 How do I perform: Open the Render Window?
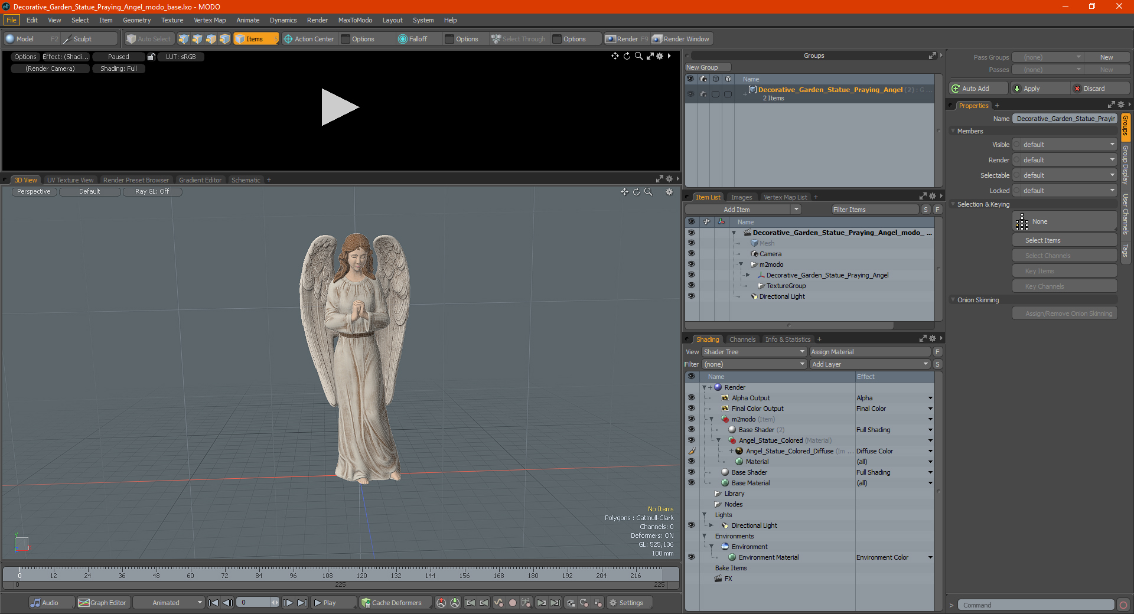[x=681, y=39]
